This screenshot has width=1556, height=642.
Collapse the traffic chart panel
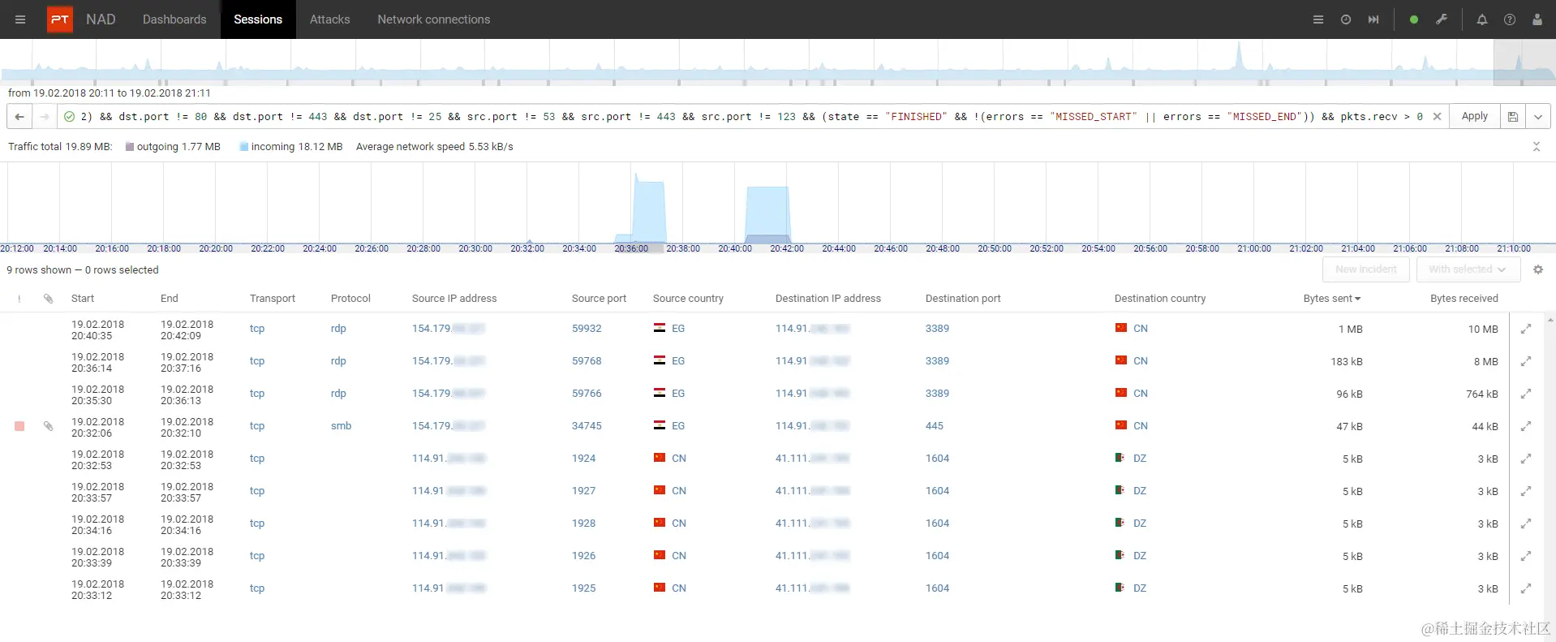pos(1536,147)
